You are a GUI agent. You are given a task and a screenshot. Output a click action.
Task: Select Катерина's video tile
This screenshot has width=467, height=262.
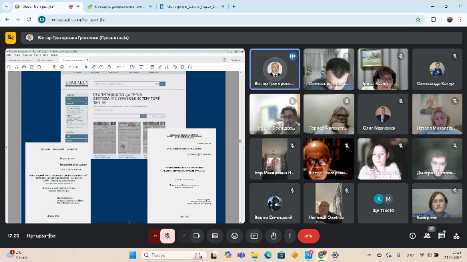(x=437, y=203)
